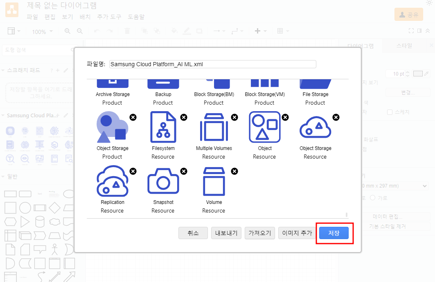
Task: Remove Replication Resource from library
Action: coord(133,172)
